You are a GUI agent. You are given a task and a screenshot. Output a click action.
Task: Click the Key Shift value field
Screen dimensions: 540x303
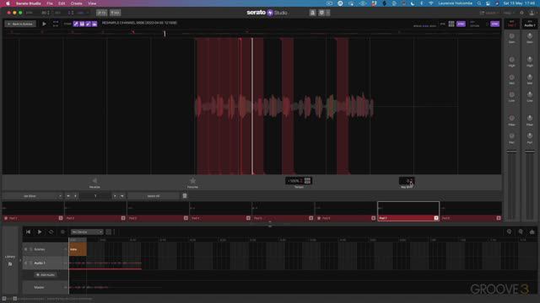click(x=407, y=181)
